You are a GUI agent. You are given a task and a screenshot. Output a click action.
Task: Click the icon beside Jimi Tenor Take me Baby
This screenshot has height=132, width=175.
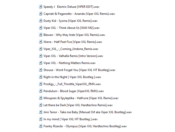tap(40, 112)
